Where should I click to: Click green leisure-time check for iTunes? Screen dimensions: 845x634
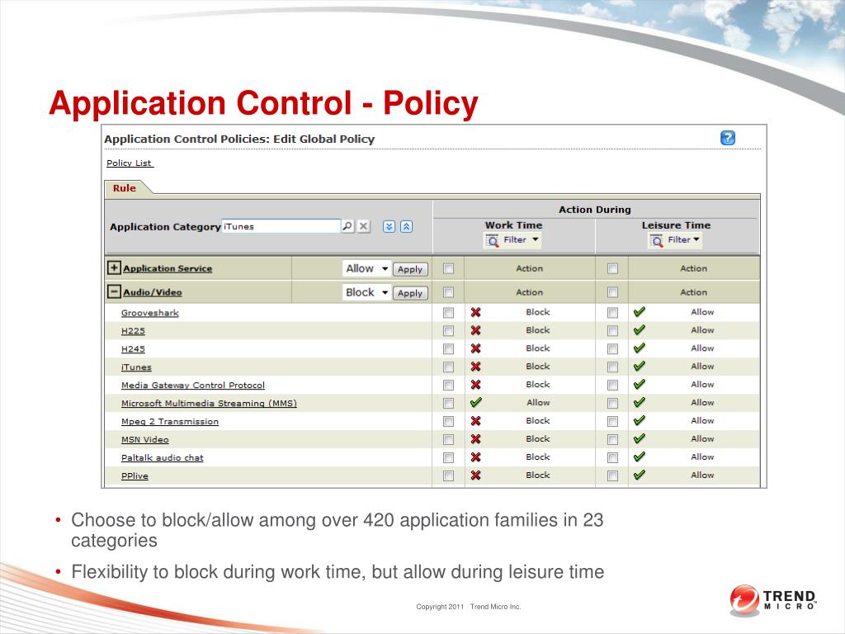click(640, 366)
